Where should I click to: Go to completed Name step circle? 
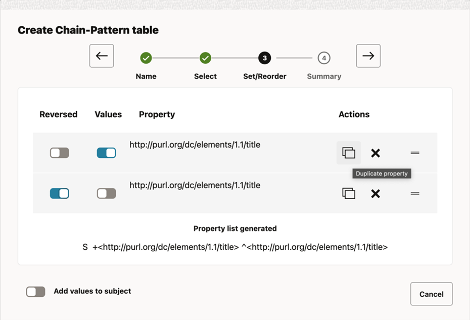146,58
